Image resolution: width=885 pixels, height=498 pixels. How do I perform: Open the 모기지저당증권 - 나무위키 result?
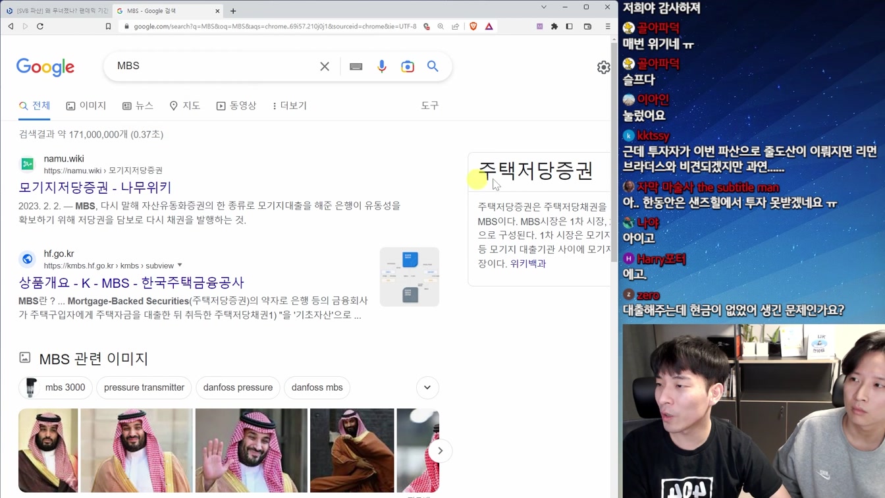tap(95, 187)
